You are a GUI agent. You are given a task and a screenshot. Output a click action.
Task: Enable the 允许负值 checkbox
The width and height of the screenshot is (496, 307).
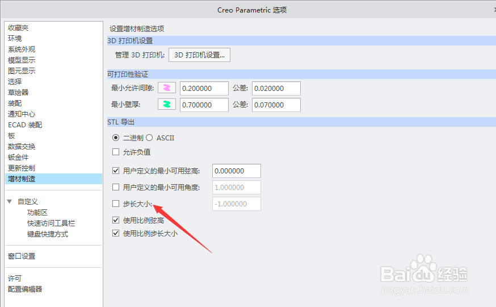click(x=116, y=152)
